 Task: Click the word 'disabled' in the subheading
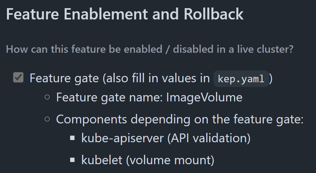pyautogui.click(x=193, y=49)
